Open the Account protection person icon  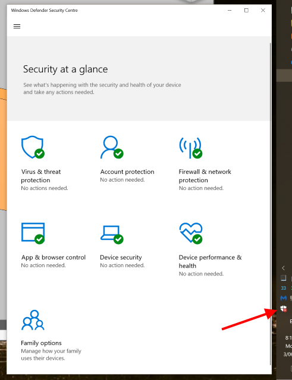tap(112, 147)
